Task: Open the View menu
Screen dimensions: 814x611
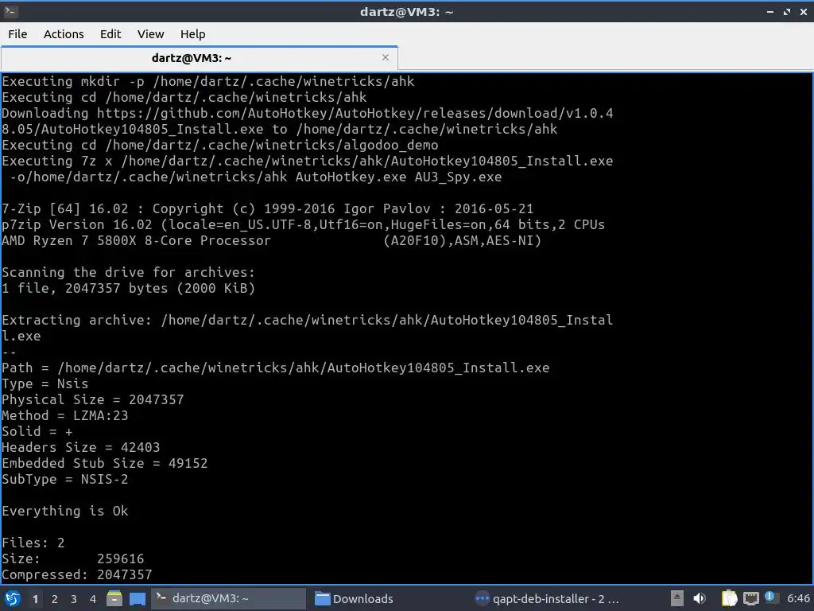Action: coord(150,34)
